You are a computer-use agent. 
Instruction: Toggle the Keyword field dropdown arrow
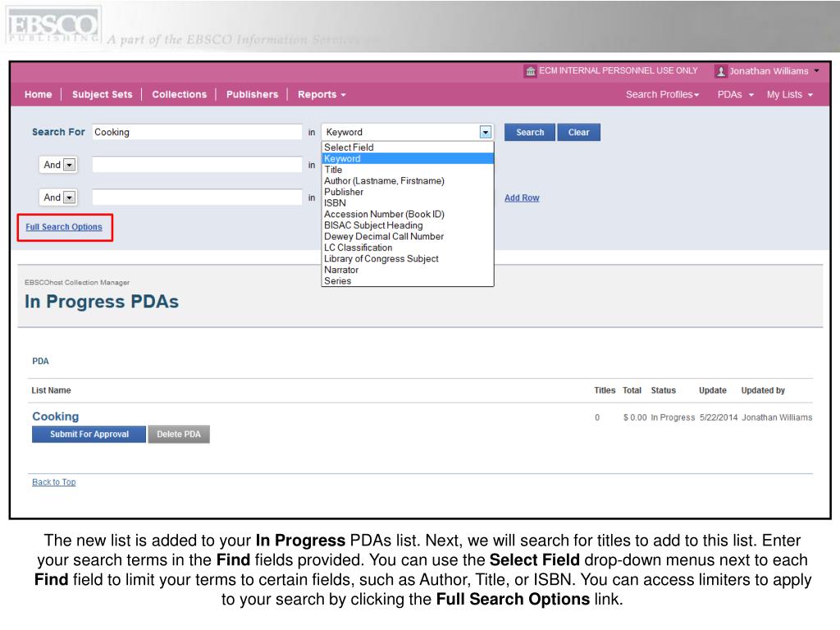point(486,132)
